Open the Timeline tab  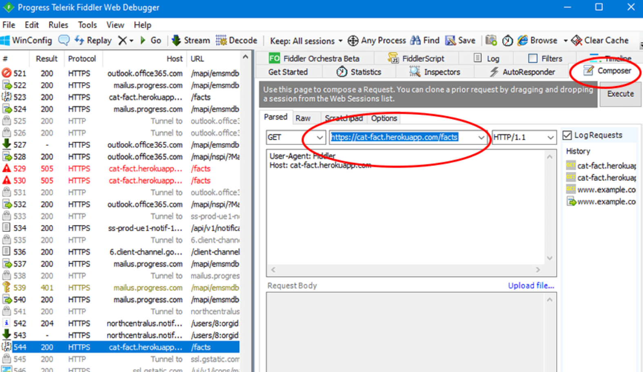[610, 58]
